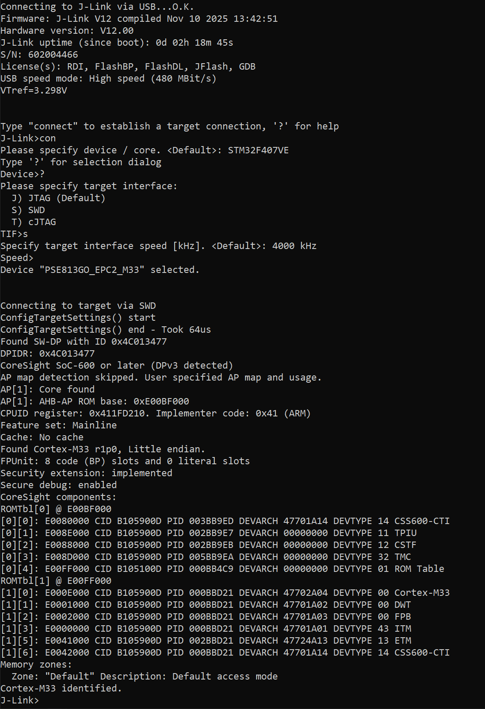Click the TIF>s input line

click(x=14, y=234)
